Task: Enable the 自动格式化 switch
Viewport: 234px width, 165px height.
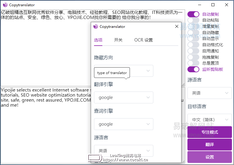Action: tap(193, 45)
